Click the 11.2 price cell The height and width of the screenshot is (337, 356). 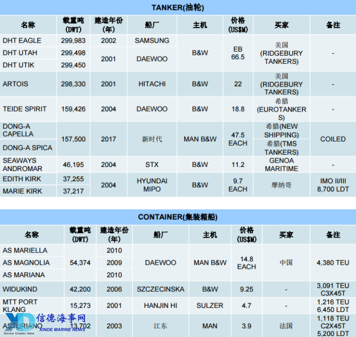(238, 165)
